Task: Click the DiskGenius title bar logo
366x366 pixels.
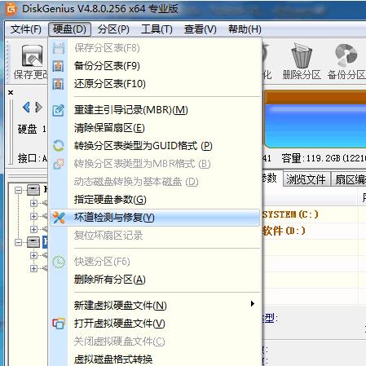Action: [x=11, y=9]
